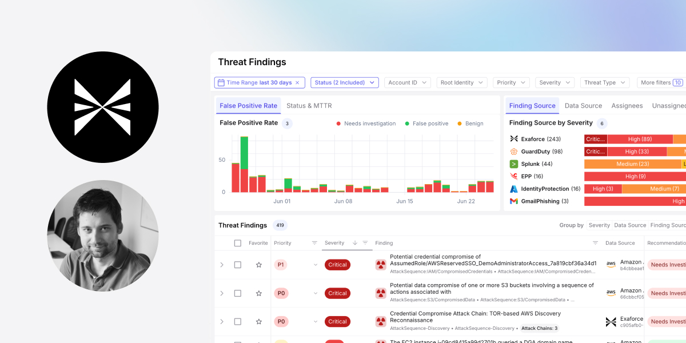Click the radiation icon on TOR-based Attack Chain finding
The image size is (686, 343).
pyautogui.click(x=381, y=322)
